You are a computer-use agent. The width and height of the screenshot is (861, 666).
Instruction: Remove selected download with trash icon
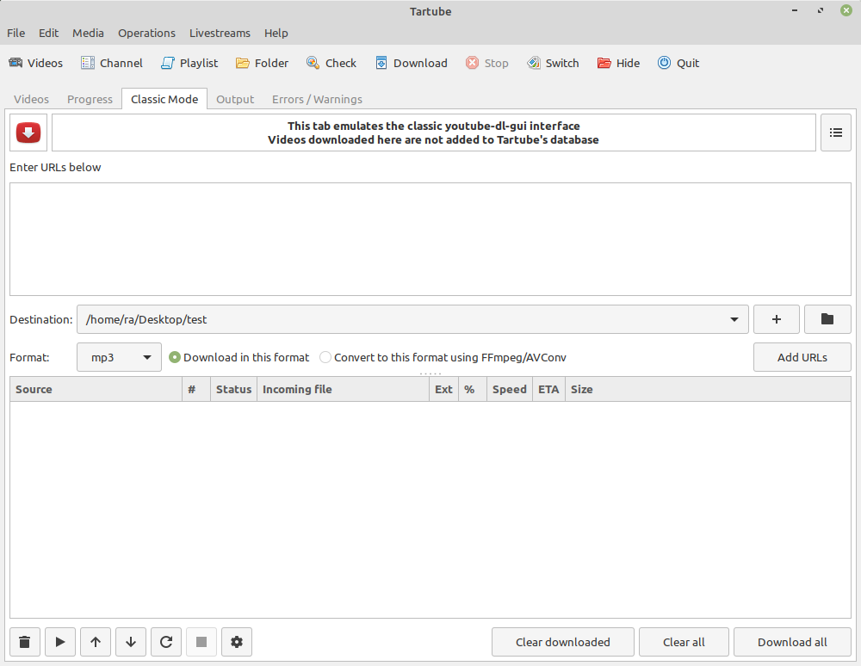[x=25, y=642]
